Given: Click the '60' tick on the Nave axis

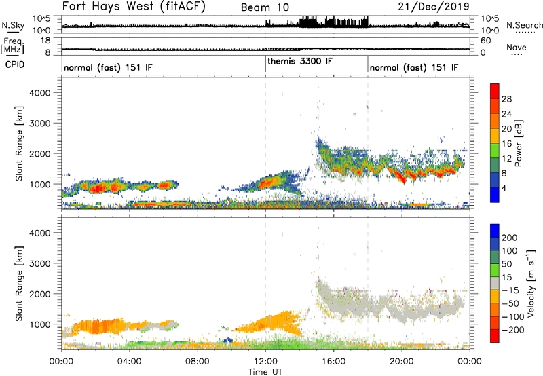Looking at the screenshot, I should [485, 41].
